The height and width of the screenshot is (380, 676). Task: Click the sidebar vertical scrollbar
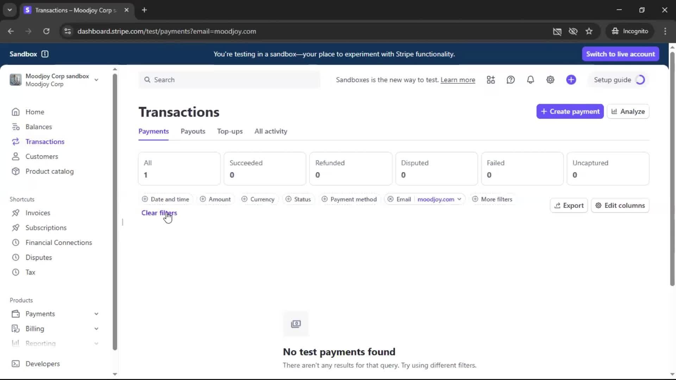(x=115, y=211)
